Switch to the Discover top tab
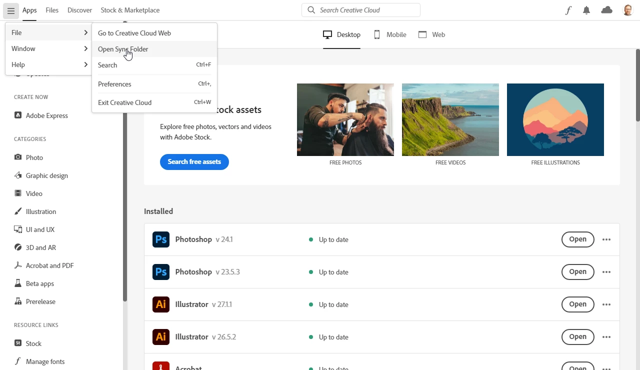This screenshot has width=640, height=370. [x=79, y=10]
